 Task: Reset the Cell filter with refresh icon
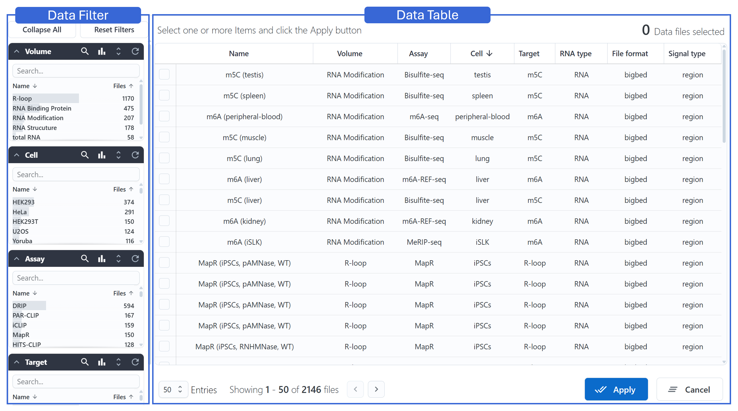(x=135, y=155)
